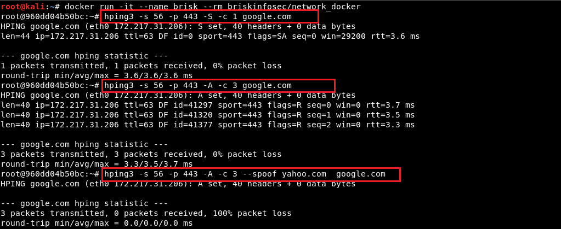The width and height of the screenshot is (561, 229).
Task: Click the yahoo.com spoof argument
Action: 304,174
